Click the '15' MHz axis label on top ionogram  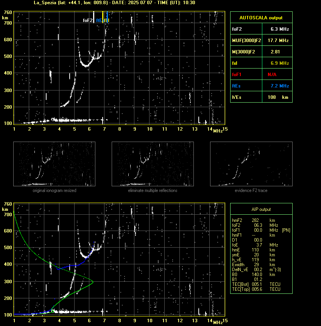coord(225,129)
